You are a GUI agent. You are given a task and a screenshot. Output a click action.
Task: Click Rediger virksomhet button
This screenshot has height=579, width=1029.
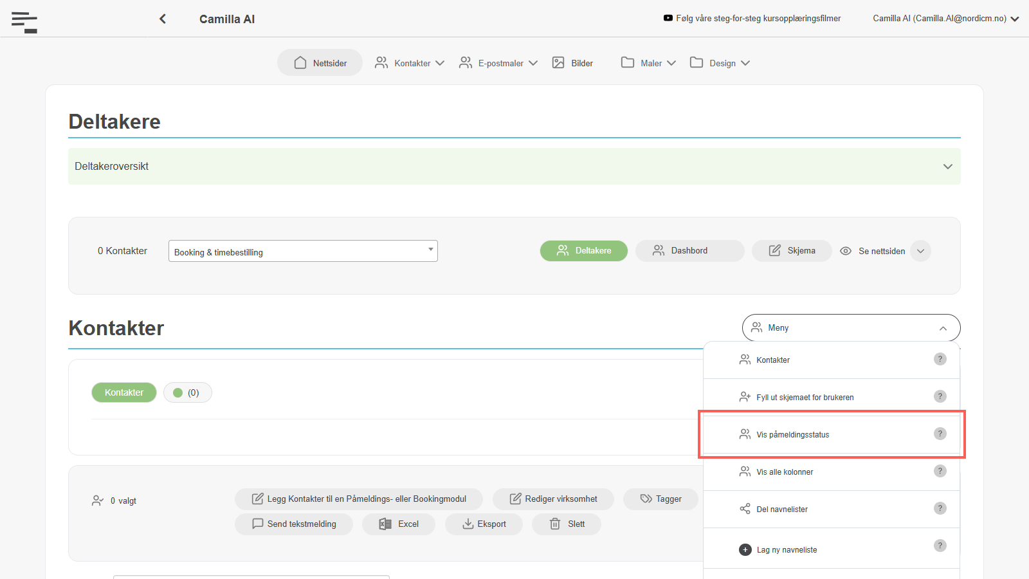click(554, 499)
